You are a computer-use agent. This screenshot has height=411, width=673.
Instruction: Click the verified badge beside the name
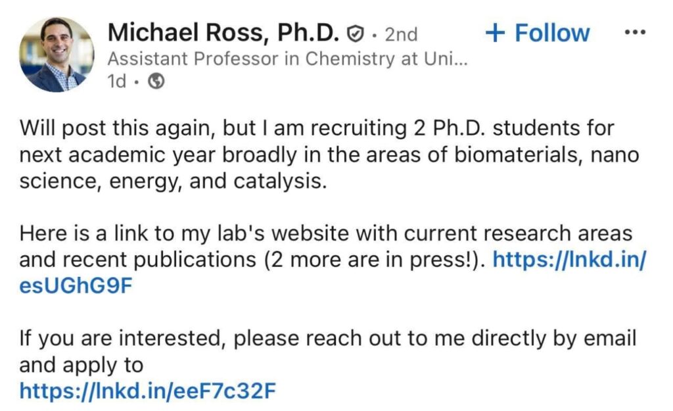tap(356, 33)
